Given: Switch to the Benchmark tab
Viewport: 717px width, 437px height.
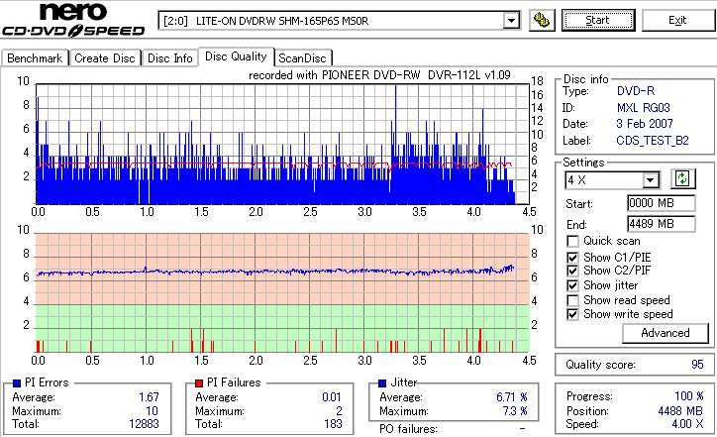Looking at the screenshot, I should (35, 58).
